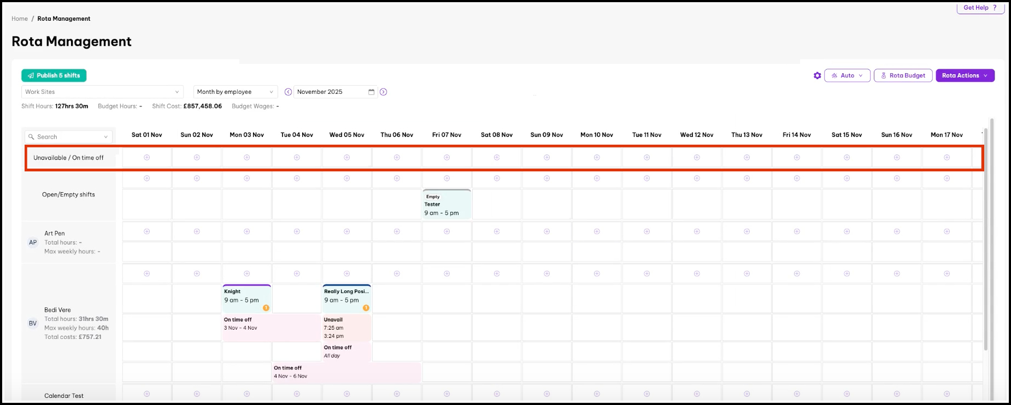1011x405 pixels.
Task: Go to previous month arrow
Action: pos(288,92)
